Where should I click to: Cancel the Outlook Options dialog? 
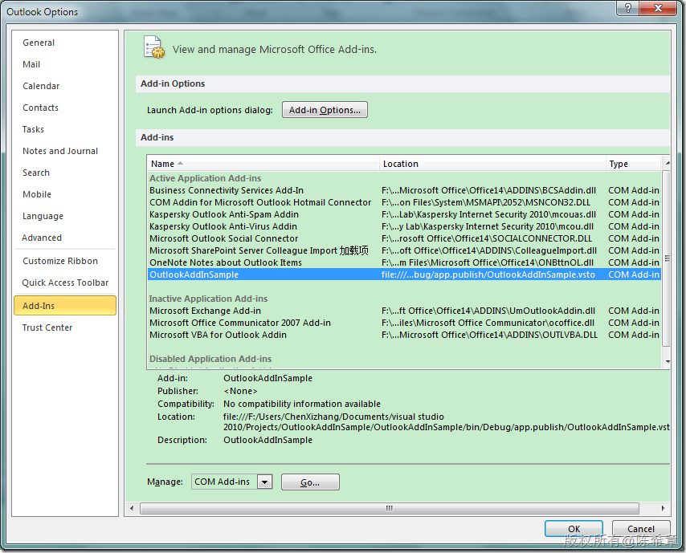(x=641, y=528)
